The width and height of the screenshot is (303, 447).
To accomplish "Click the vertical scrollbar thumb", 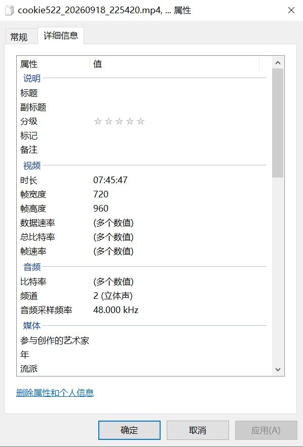I will pos(278,123).
